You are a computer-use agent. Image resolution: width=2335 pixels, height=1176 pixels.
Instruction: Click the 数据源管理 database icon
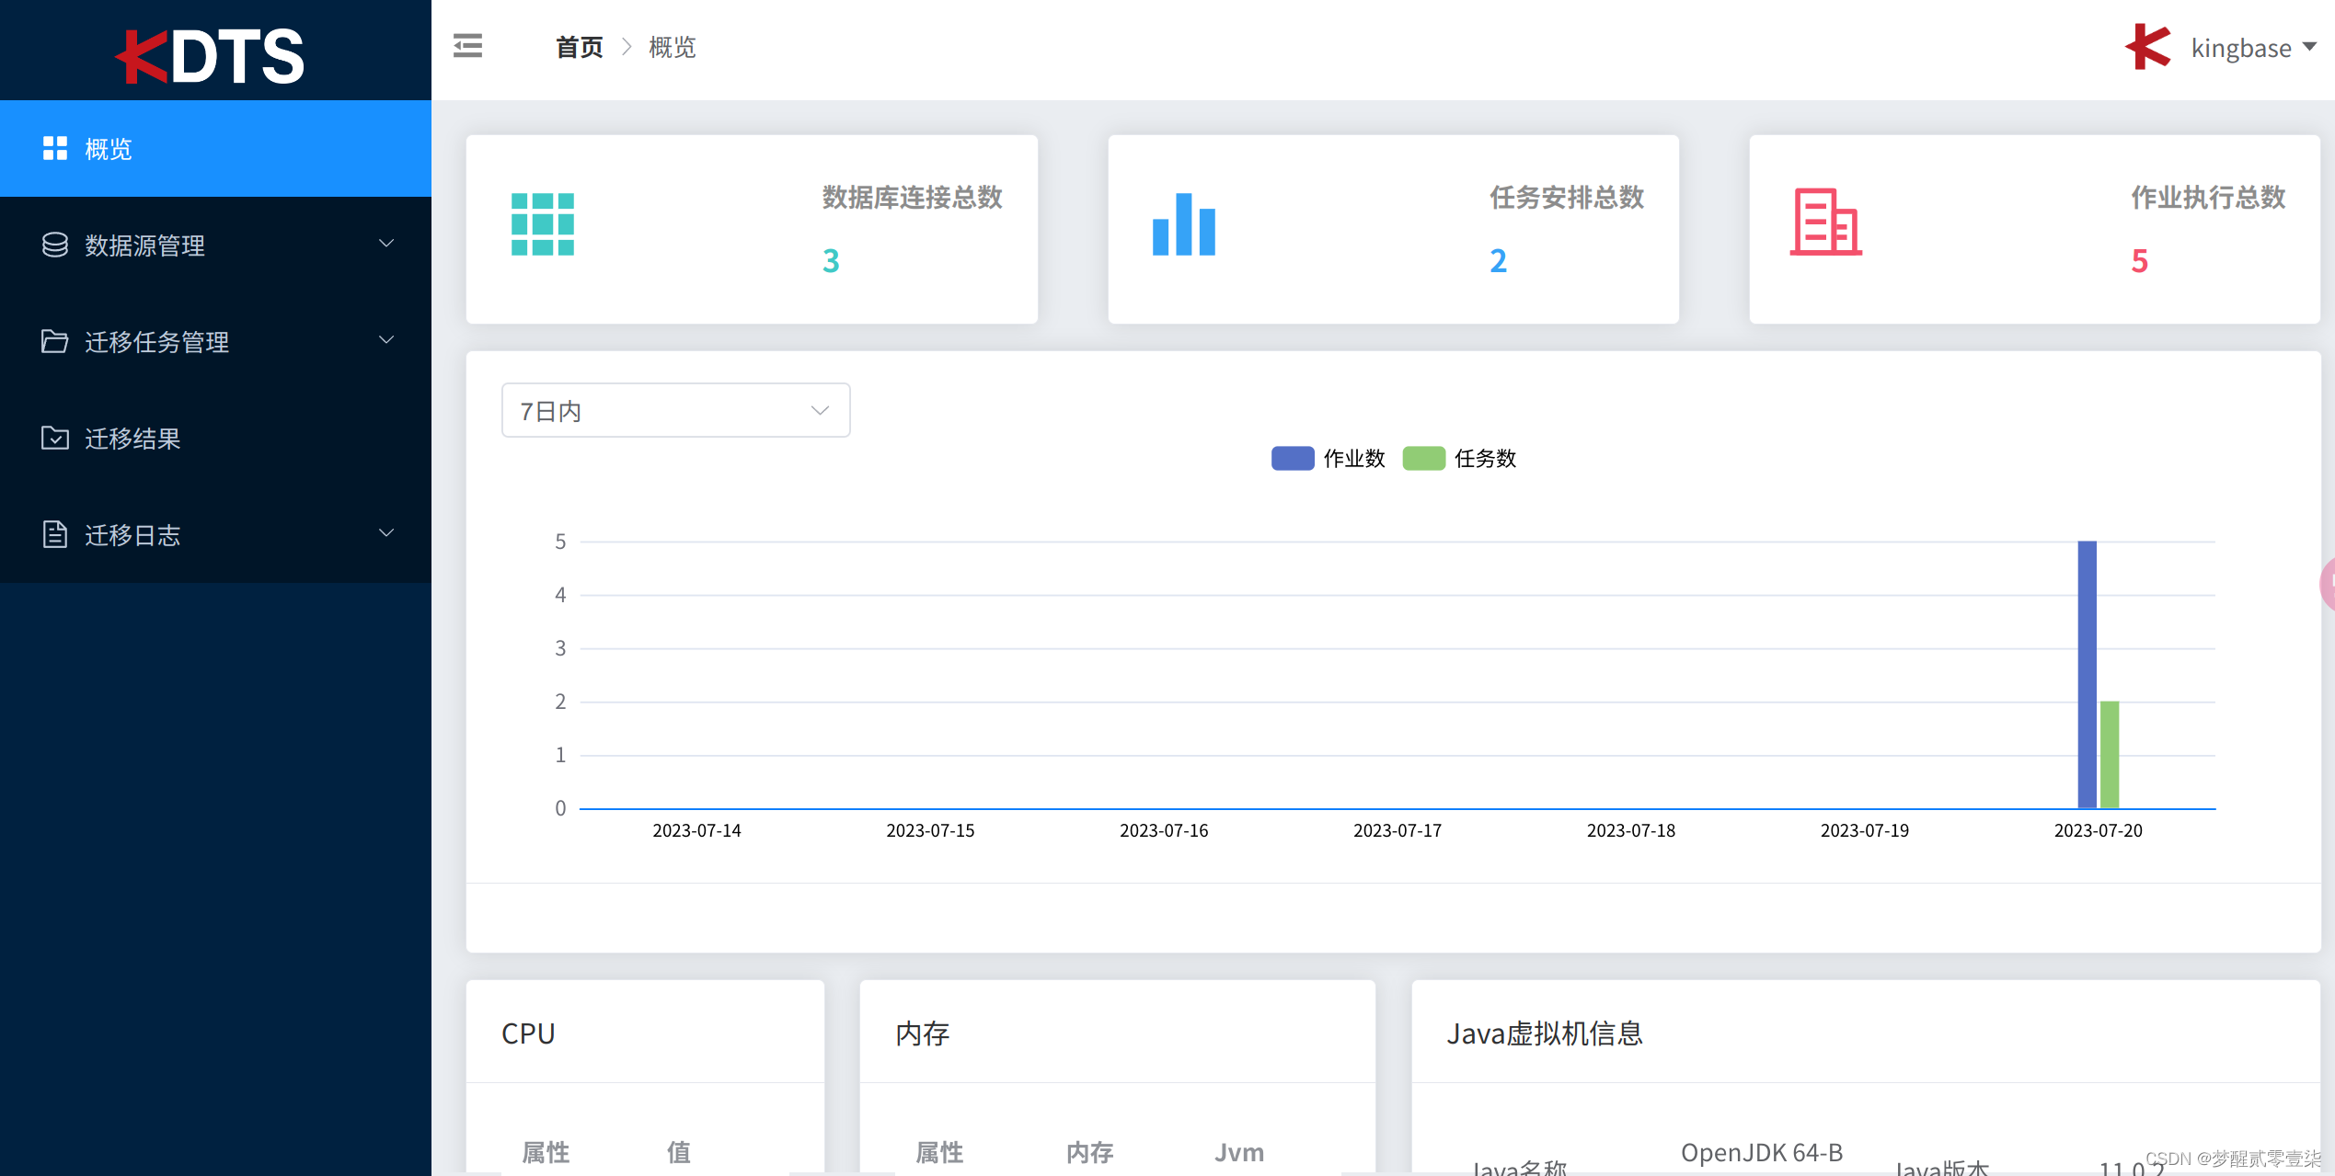pyautogui.click(x=55, y=245)
